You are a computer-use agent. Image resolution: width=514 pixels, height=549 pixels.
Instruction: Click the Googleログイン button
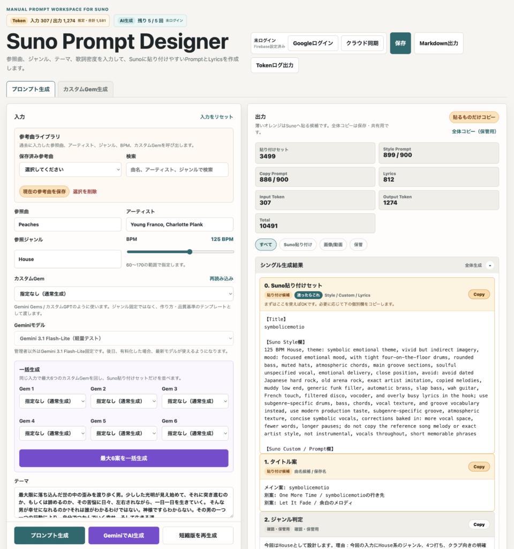click(x=313, y=43)
